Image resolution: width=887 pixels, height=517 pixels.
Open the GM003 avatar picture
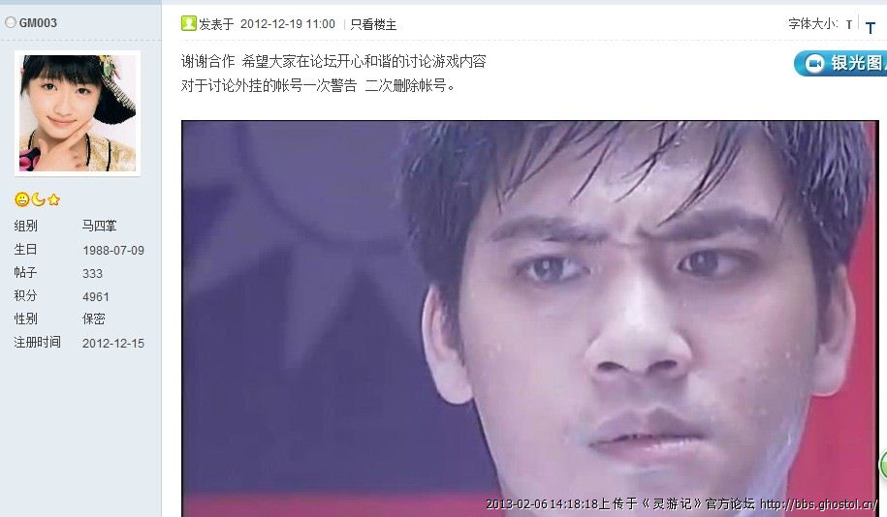78,113
